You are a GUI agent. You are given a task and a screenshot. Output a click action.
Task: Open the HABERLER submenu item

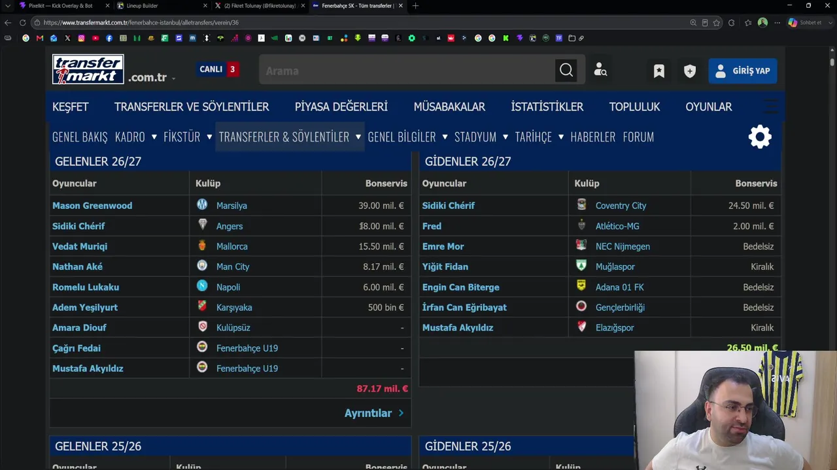tap(593, 136)
